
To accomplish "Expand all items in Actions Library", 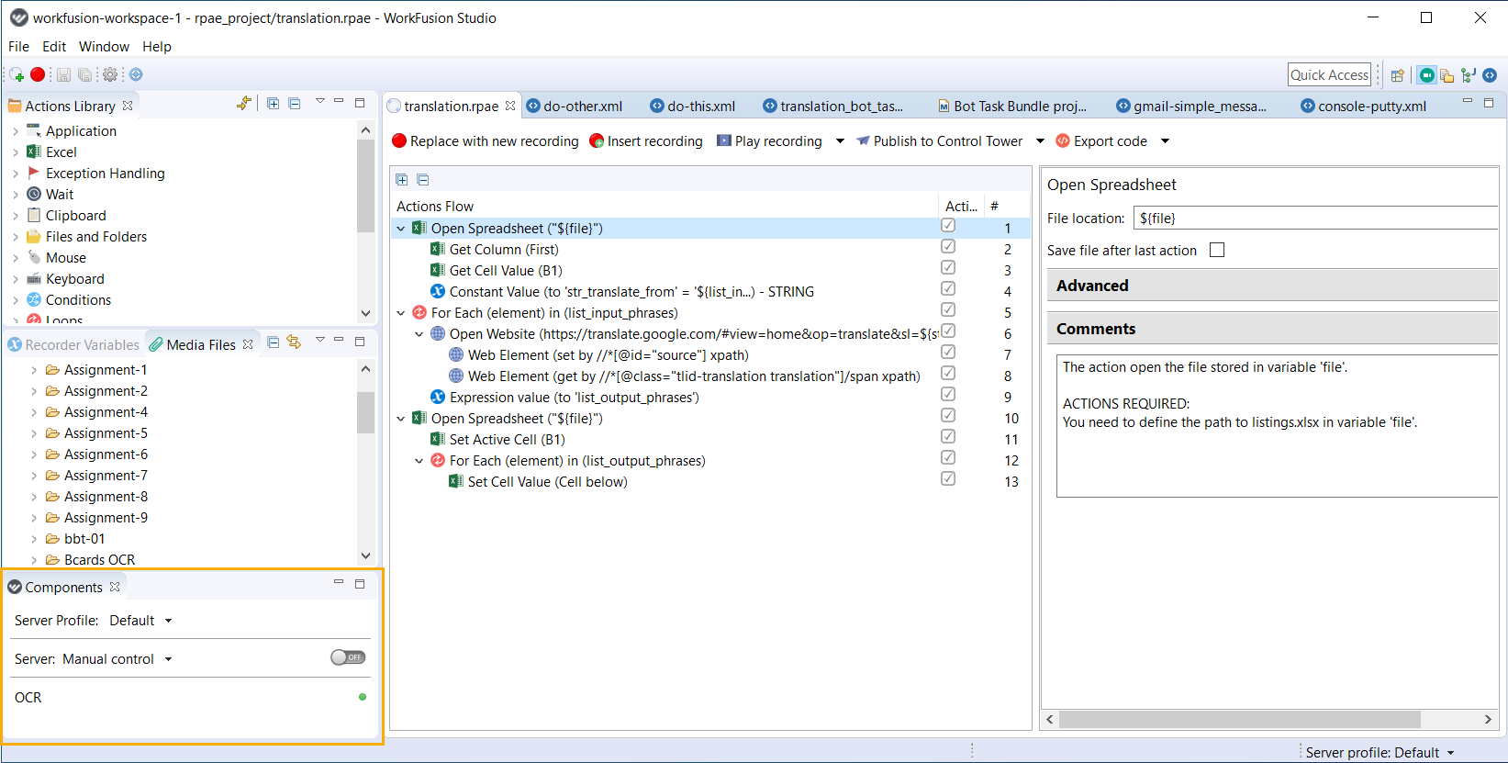I will (274, 104).
